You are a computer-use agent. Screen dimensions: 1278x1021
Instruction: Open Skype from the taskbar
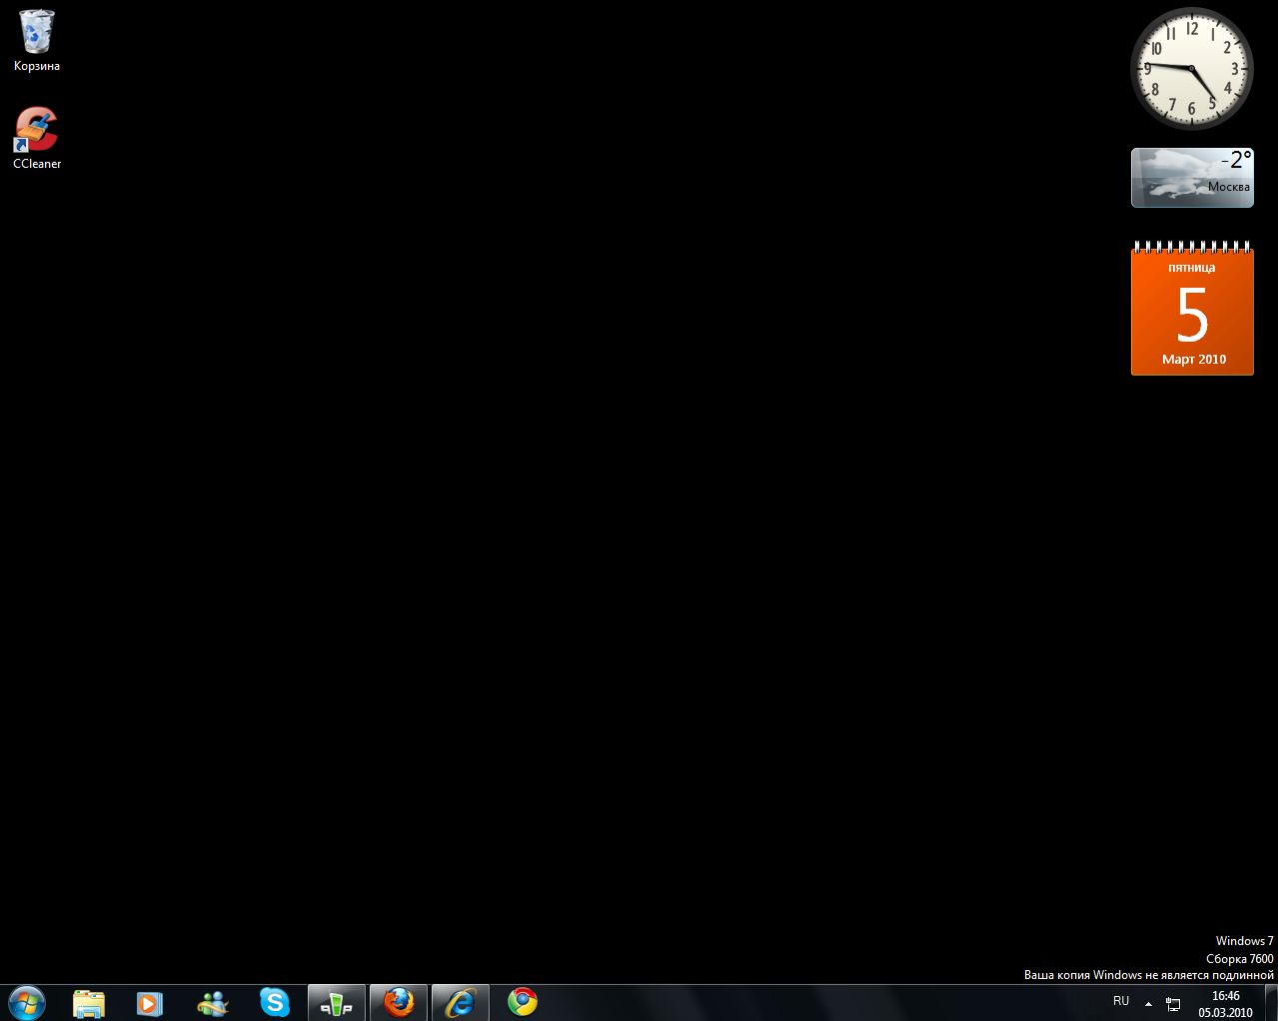pos(274,1003)
